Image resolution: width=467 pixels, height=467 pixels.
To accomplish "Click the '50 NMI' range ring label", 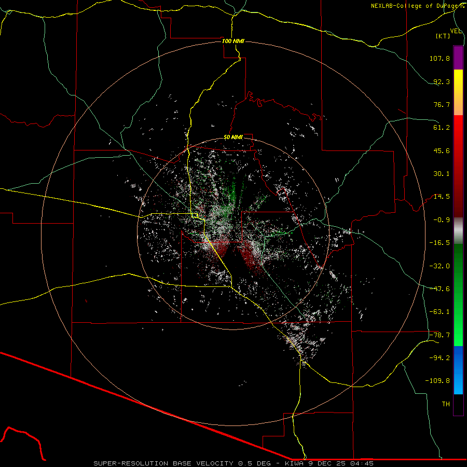I will (233, 138).
